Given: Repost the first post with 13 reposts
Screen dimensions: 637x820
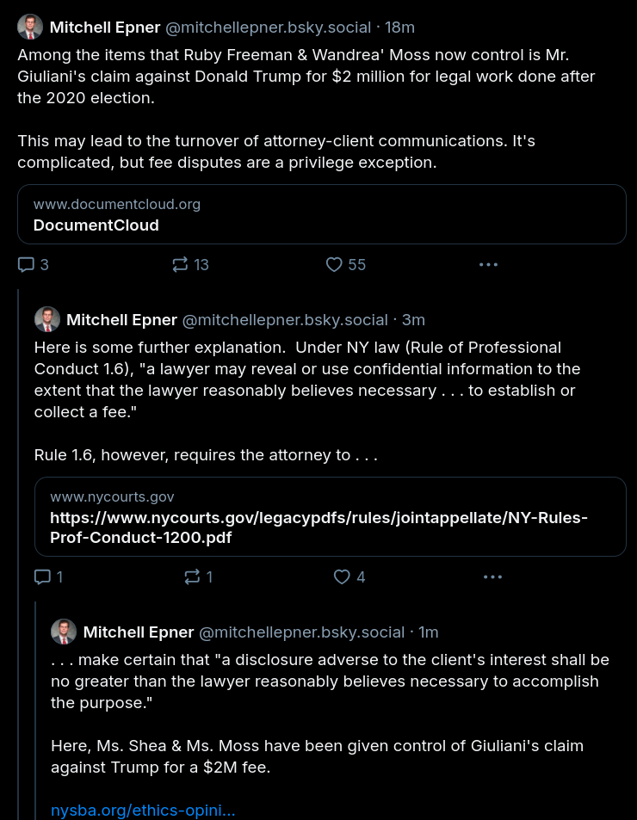Looking at the screenshot, I should coord(180,265).
